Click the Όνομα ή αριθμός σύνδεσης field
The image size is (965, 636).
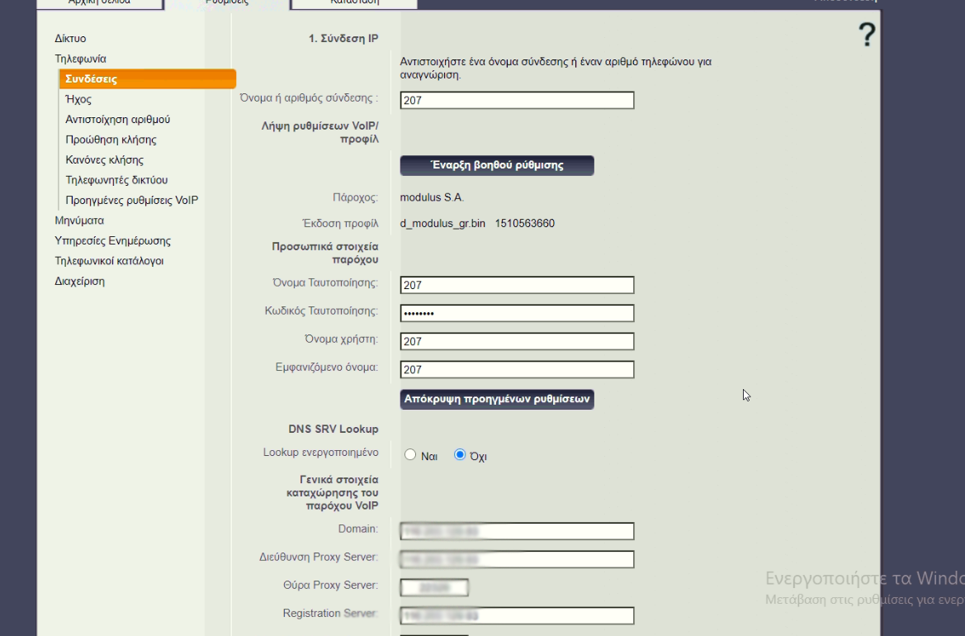[x=517, y=101]
